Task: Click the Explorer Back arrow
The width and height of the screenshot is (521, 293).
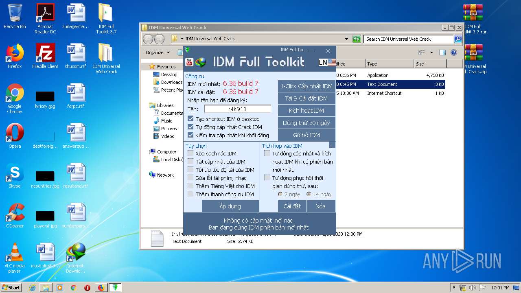Action: pyautogui.click(x=148, y=39)
